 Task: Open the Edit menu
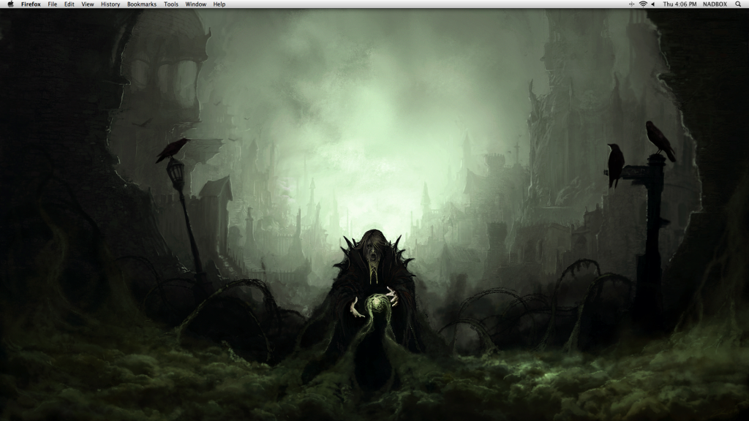pos(69,4)
